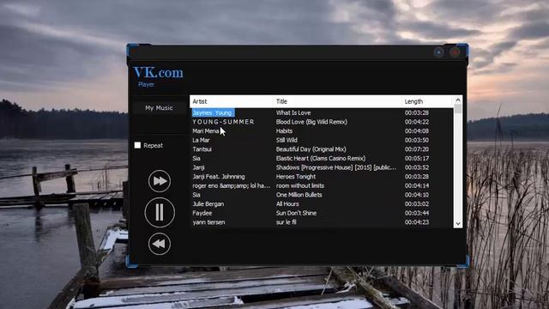Click the playlist scrollbar up arrow
This screenshot has height=309, width=549.
tap(458, 100)
